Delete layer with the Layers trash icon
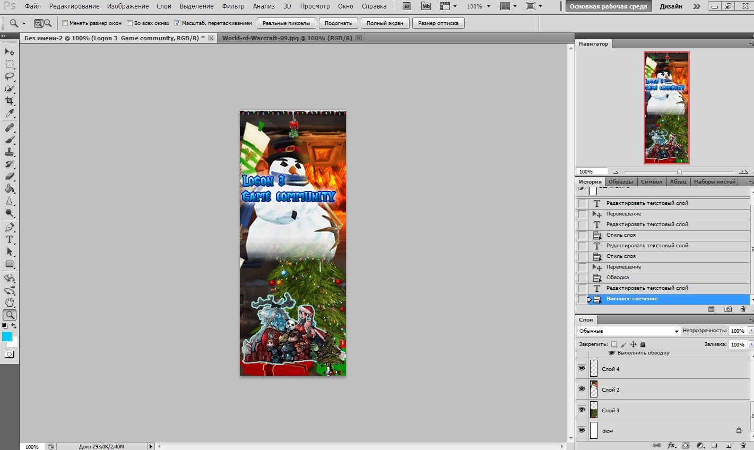Screen dimensions: 754x450 pos(743,445)
